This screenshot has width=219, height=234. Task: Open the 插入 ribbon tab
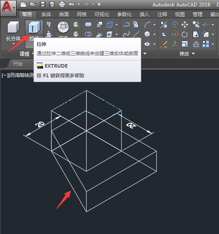point(145,14)
